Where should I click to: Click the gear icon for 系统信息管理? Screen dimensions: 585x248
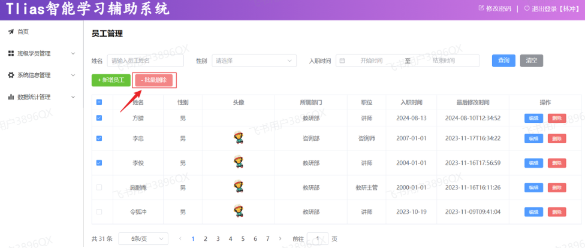[x=11, y=75]
